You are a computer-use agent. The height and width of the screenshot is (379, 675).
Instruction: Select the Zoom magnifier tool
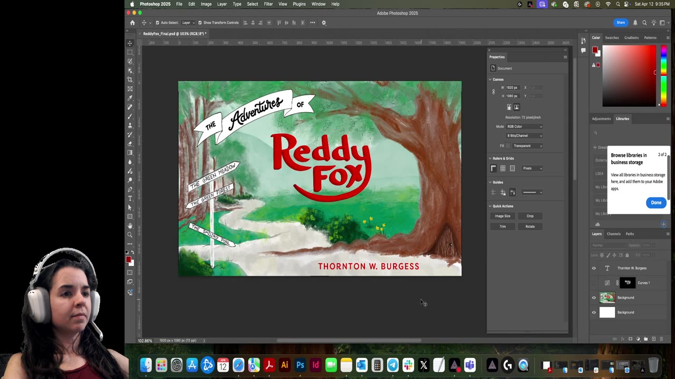(130, 235)
